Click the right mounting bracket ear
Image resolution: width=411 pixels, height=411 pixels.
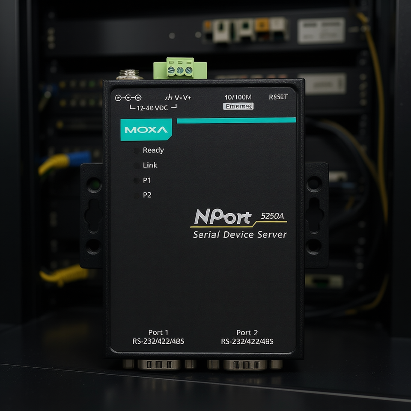coord(316,216)
